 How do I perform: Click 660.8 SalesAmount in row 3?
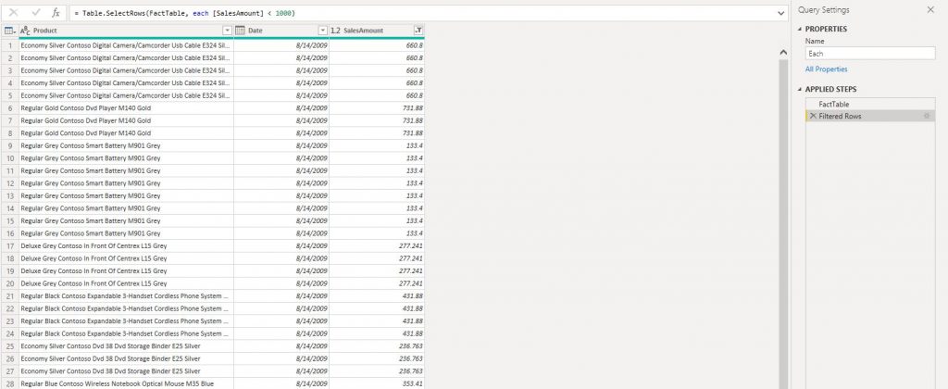pyautogui.click(x=378, y=70)
